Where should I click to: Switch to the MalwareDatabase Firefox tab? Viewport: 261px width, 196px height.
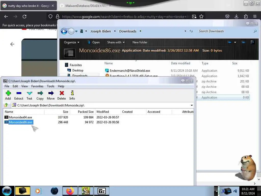click(86, 6)
